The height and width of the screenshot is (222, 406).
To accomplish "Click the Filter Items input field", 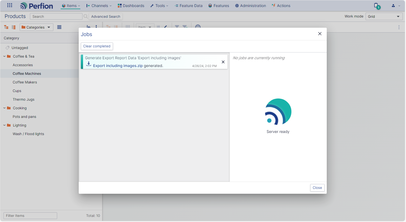I will coord(30,216).
